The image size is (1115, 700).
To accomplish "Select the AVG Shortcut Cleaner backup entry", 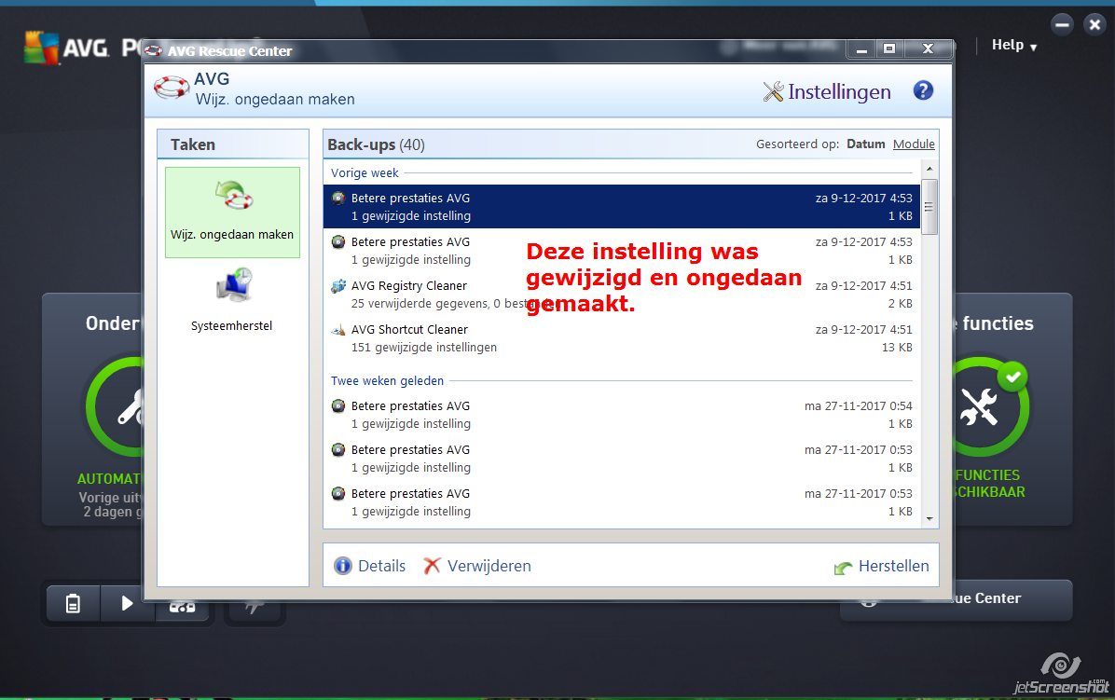I will [x=622, y=338].
